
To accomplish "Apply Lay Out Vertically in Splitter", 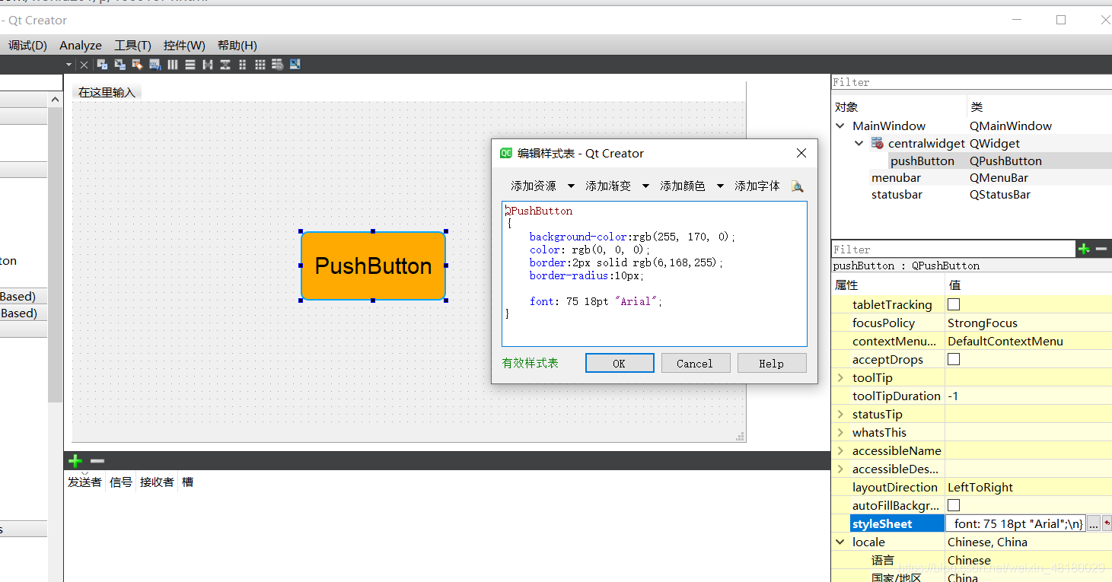I will 225,65.
